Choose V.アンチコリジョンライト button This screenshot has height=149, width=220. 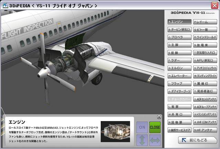[205, 68]
